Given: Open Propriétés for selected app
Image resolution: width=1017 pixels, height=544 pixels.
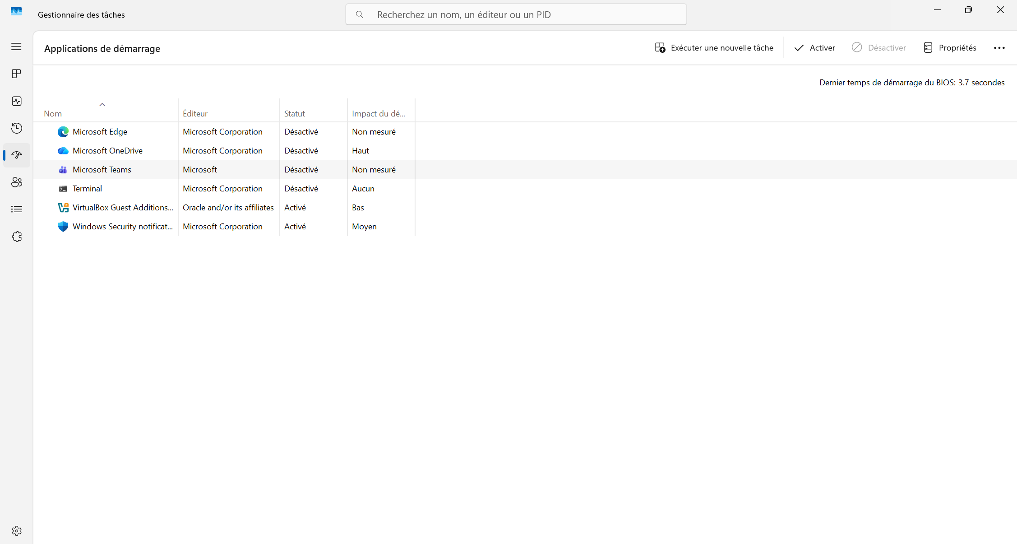Looking at the screenshot, I should 950,48.
